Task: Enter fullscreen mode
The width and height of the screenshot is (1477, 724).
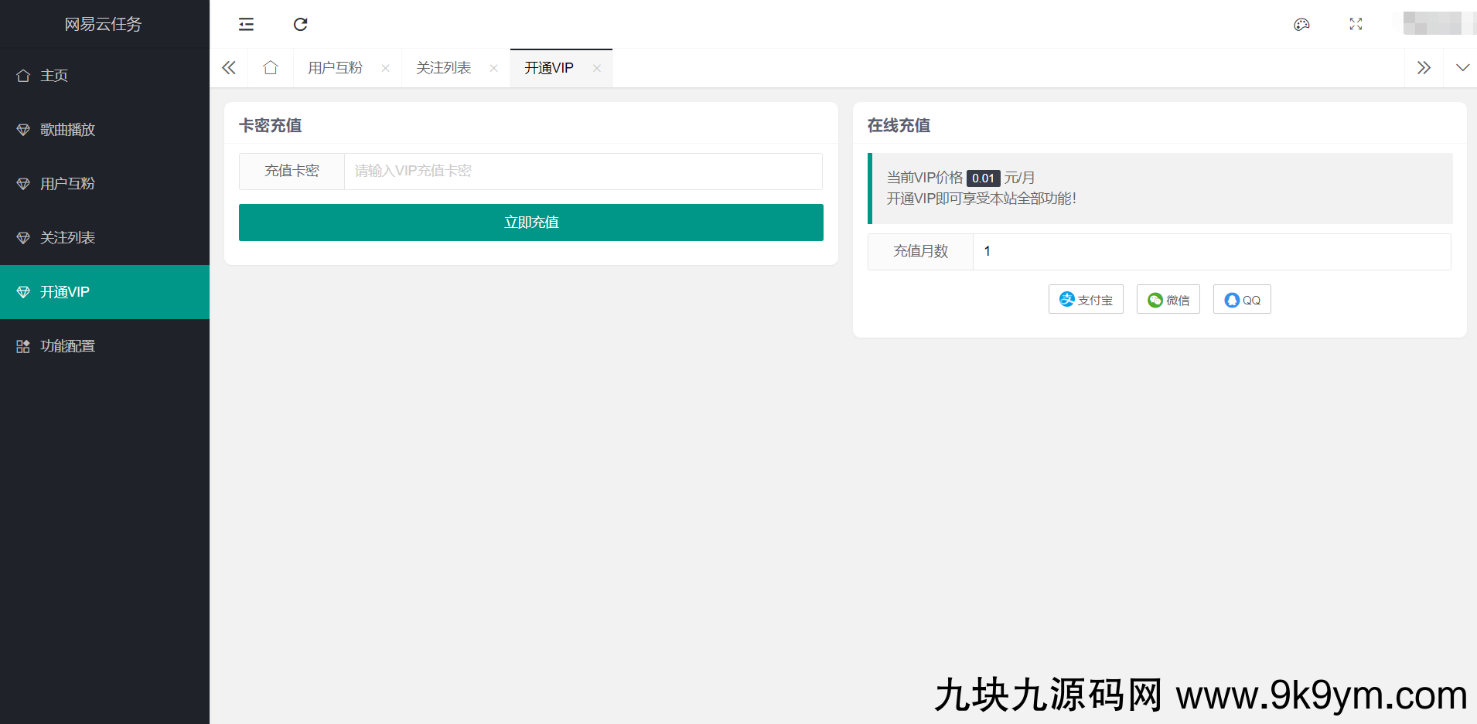Action: [x=1356, y=24]
